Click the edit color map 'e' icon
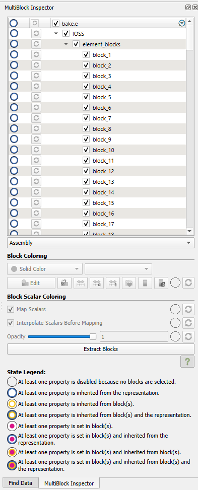The image size is (198, 490). (x=161, y=283)
